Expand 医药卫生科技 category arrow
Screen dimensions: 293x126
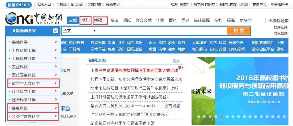56,75
